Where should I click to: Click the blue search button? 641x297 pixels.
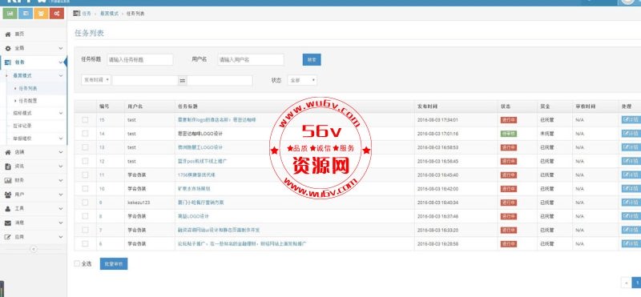pos(312,60)
